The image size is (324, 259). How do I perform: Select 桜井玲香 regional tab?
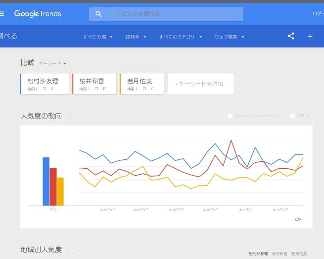(x=279, y=254)
